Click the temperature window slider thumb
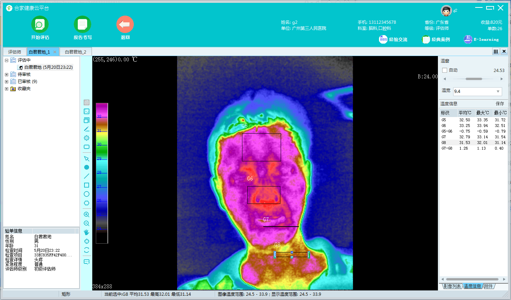This screenshot has width=511, height=300. pyautogui.click(x=474, y=79)
